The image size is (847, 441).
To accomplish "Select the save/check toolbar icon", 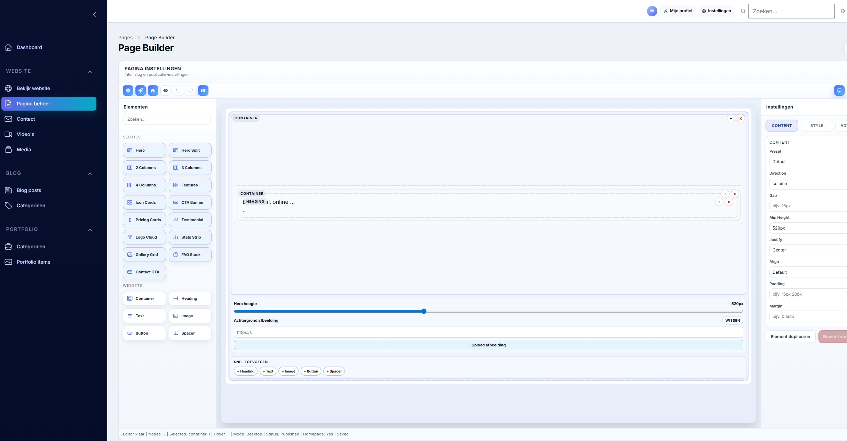I will 128,90.
